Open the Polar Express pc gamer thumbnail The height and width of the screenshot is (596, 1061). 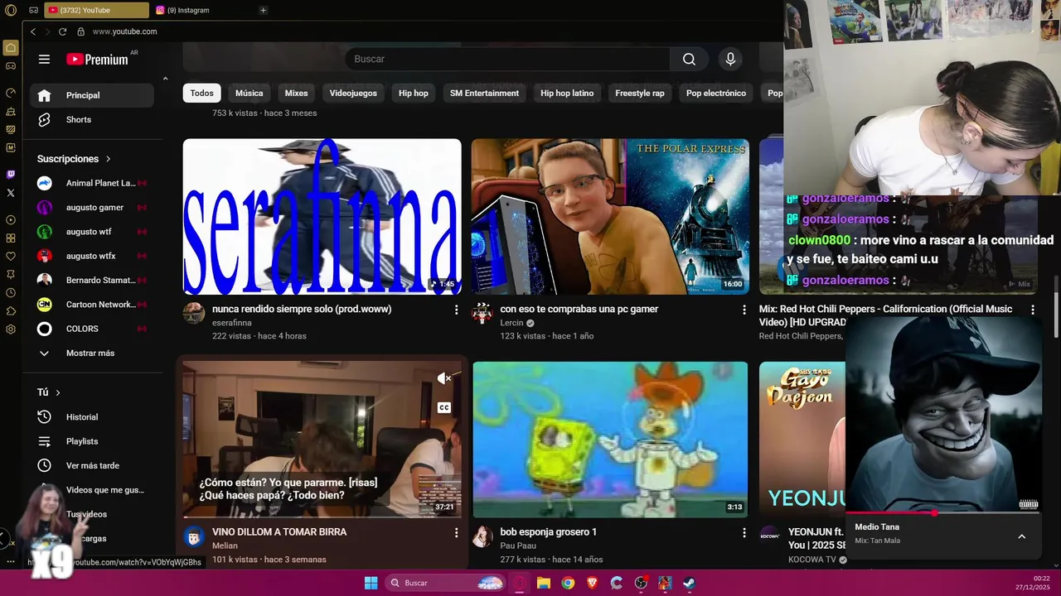tap(610, 216)
